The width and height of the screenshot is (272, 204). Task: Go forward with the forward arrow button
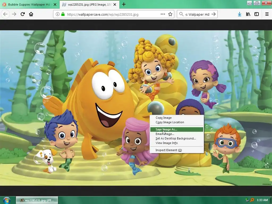[x=14, y=14]
